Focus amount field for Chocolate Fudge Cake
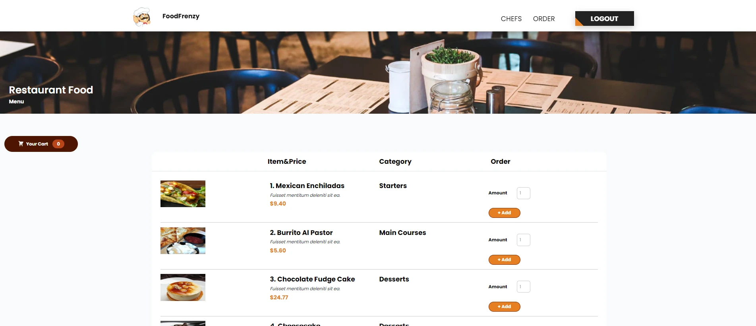Viewport: 756px width, 326px height. pyautogui.click(x=523, y=287)
